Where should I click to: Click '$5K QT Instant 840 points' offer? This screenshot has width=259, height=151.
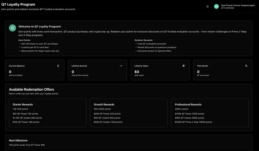(107, 118)
